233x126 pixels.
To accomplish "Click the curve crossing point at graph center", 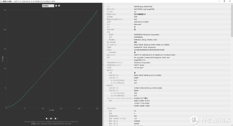I will (52, 59).
